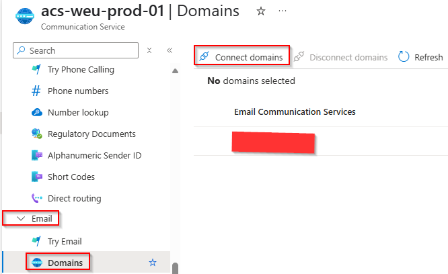Collapse the sidebar with the double chevron
This screenshot has height=274, width=448.
click(x=170, y=50)
